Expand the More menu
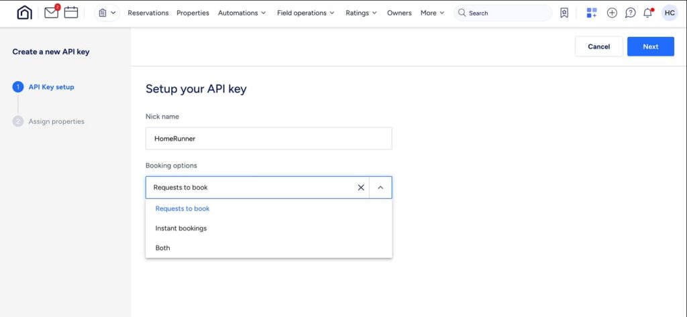The width and height of the screenshot is (687, 317). point(433,13)
